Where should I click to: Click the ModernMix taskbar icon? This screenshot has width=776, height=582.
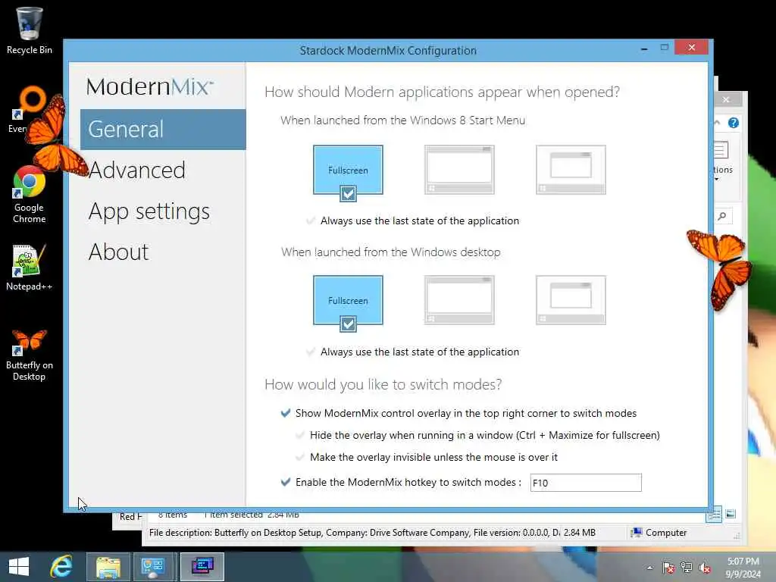coord(202,567)
